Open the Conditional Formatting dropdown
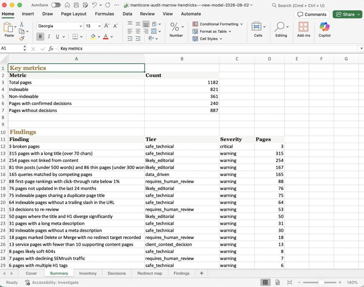The width and height of the screenshot is (364, 287). click(218, 24)
